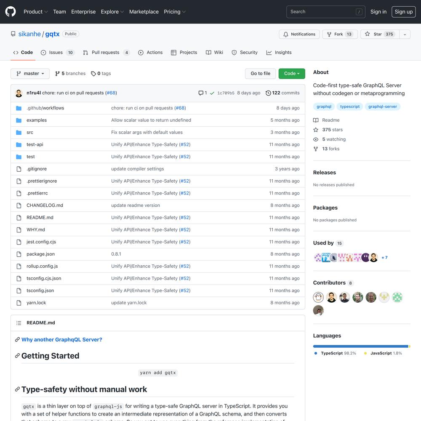Click the JavaScript yellow language dot
The height and width of the screenshot is (421, 421).
pyautogui.click(x=365, y=353)
